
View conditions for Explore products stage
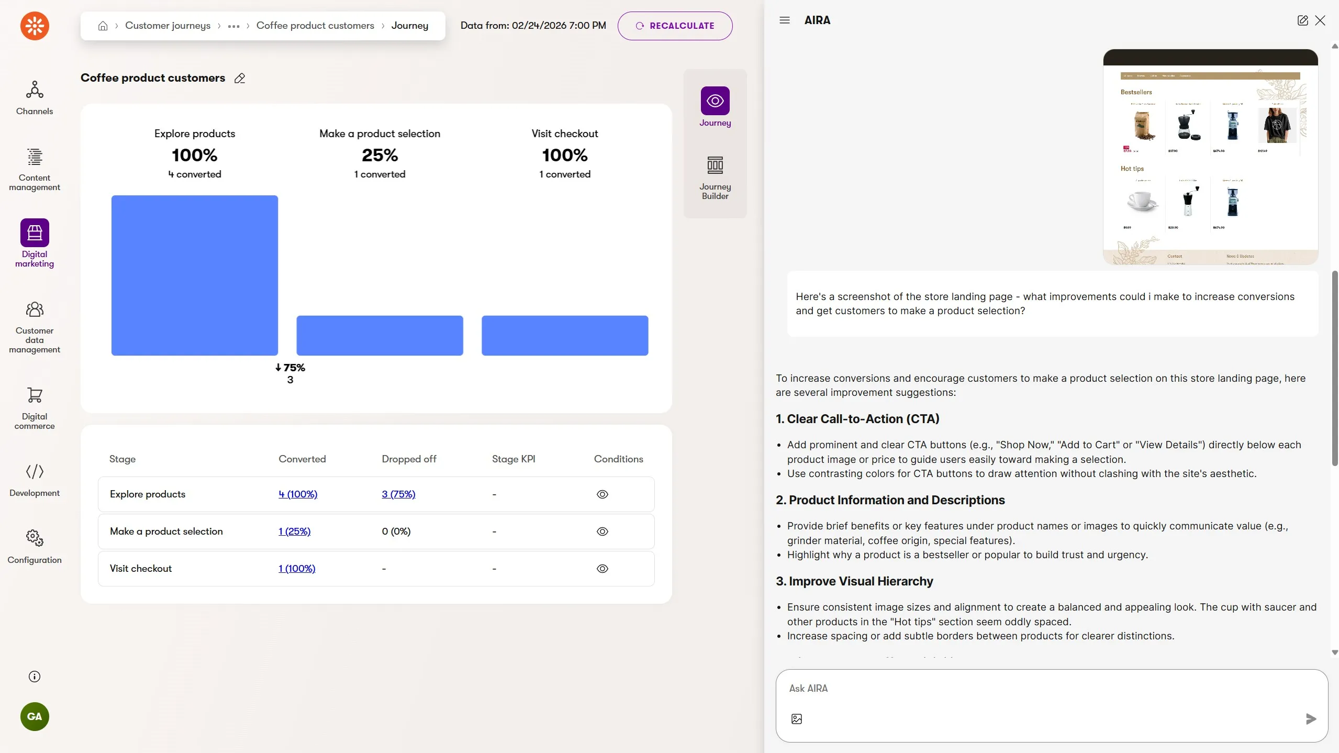pos(602,494)
